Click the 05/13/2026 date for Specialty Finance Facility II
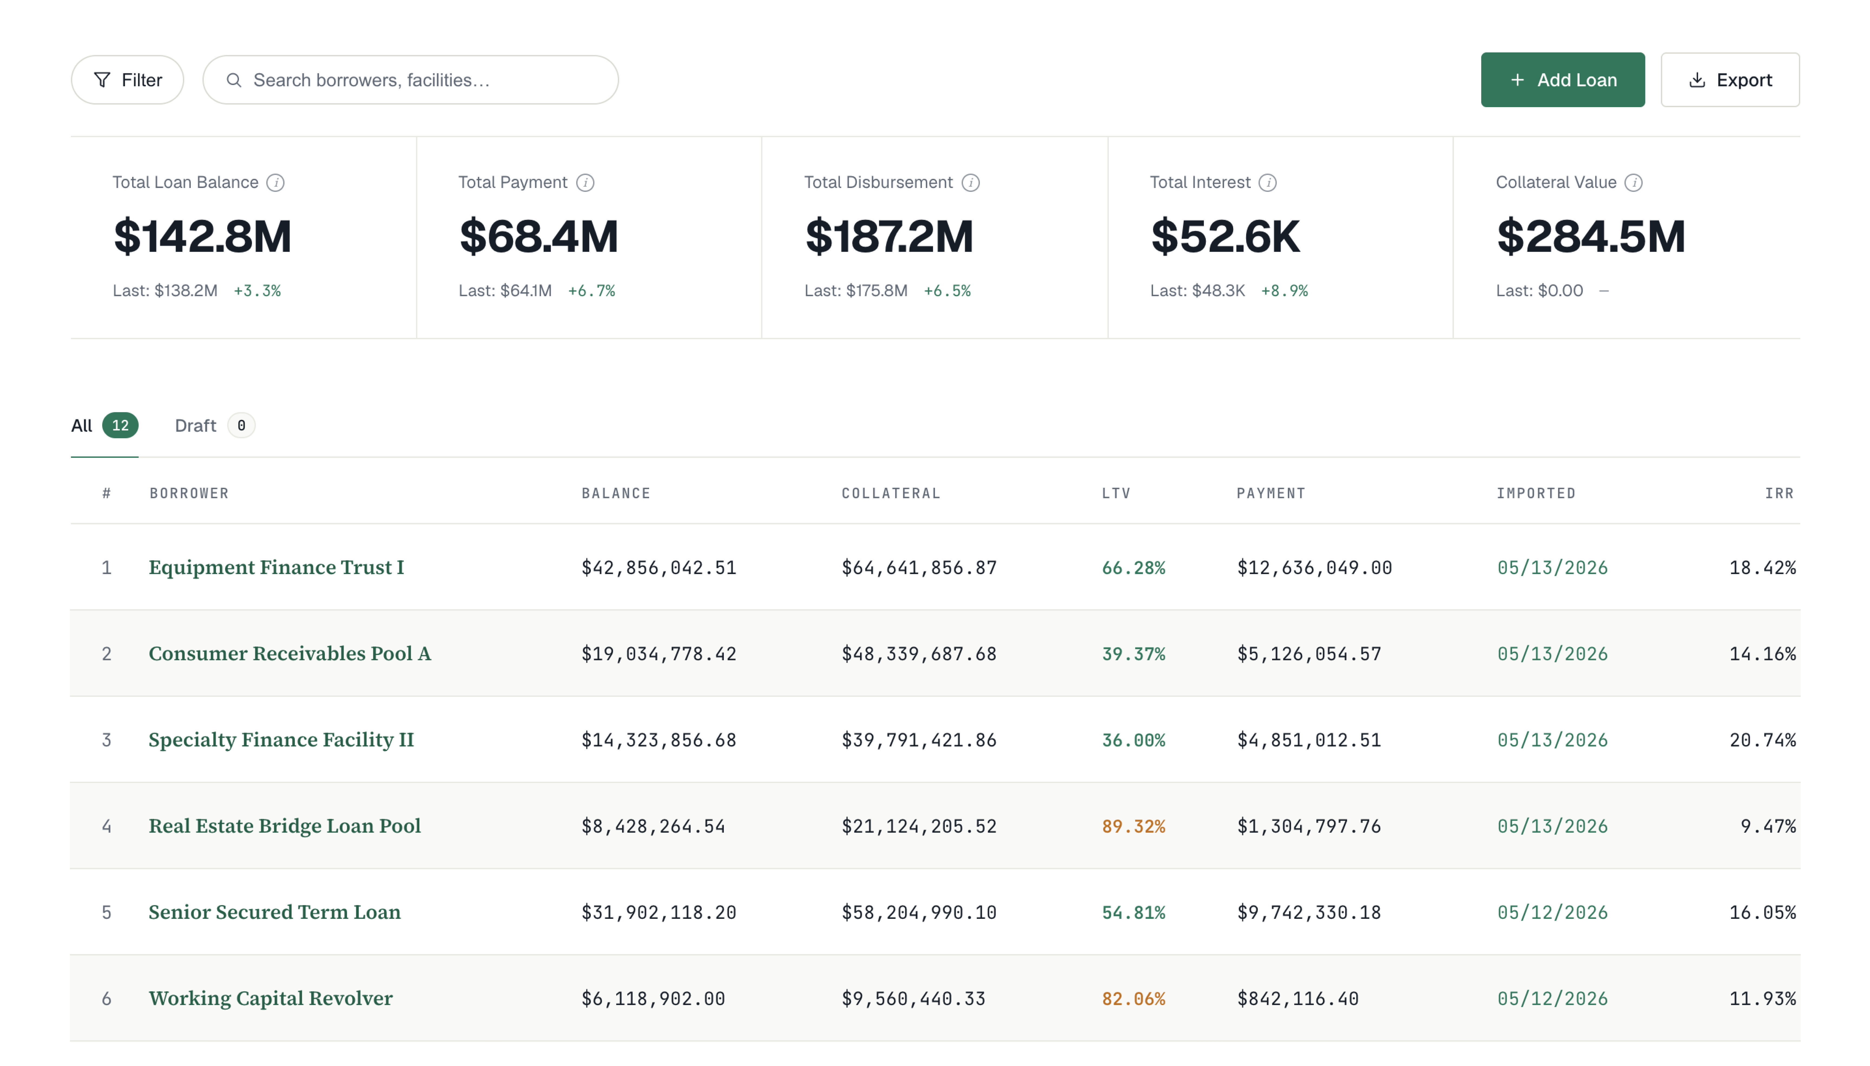The image size is (1870, 1066). pos(1552,740)
